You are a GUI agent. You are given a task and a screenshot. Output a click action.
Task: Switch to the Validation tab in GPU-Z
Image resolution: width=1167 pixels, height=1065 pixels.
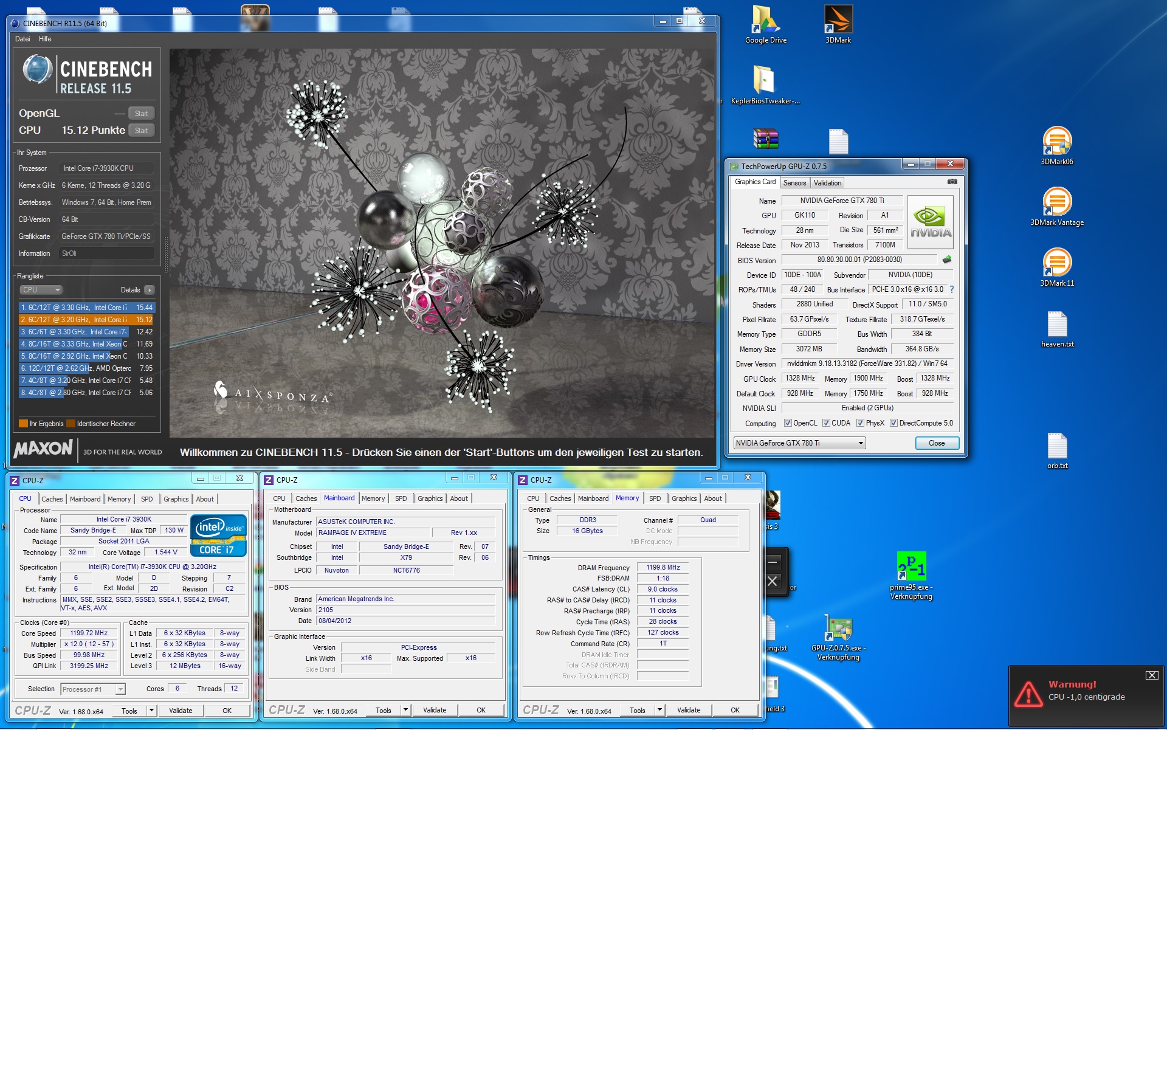click(827, 183)
